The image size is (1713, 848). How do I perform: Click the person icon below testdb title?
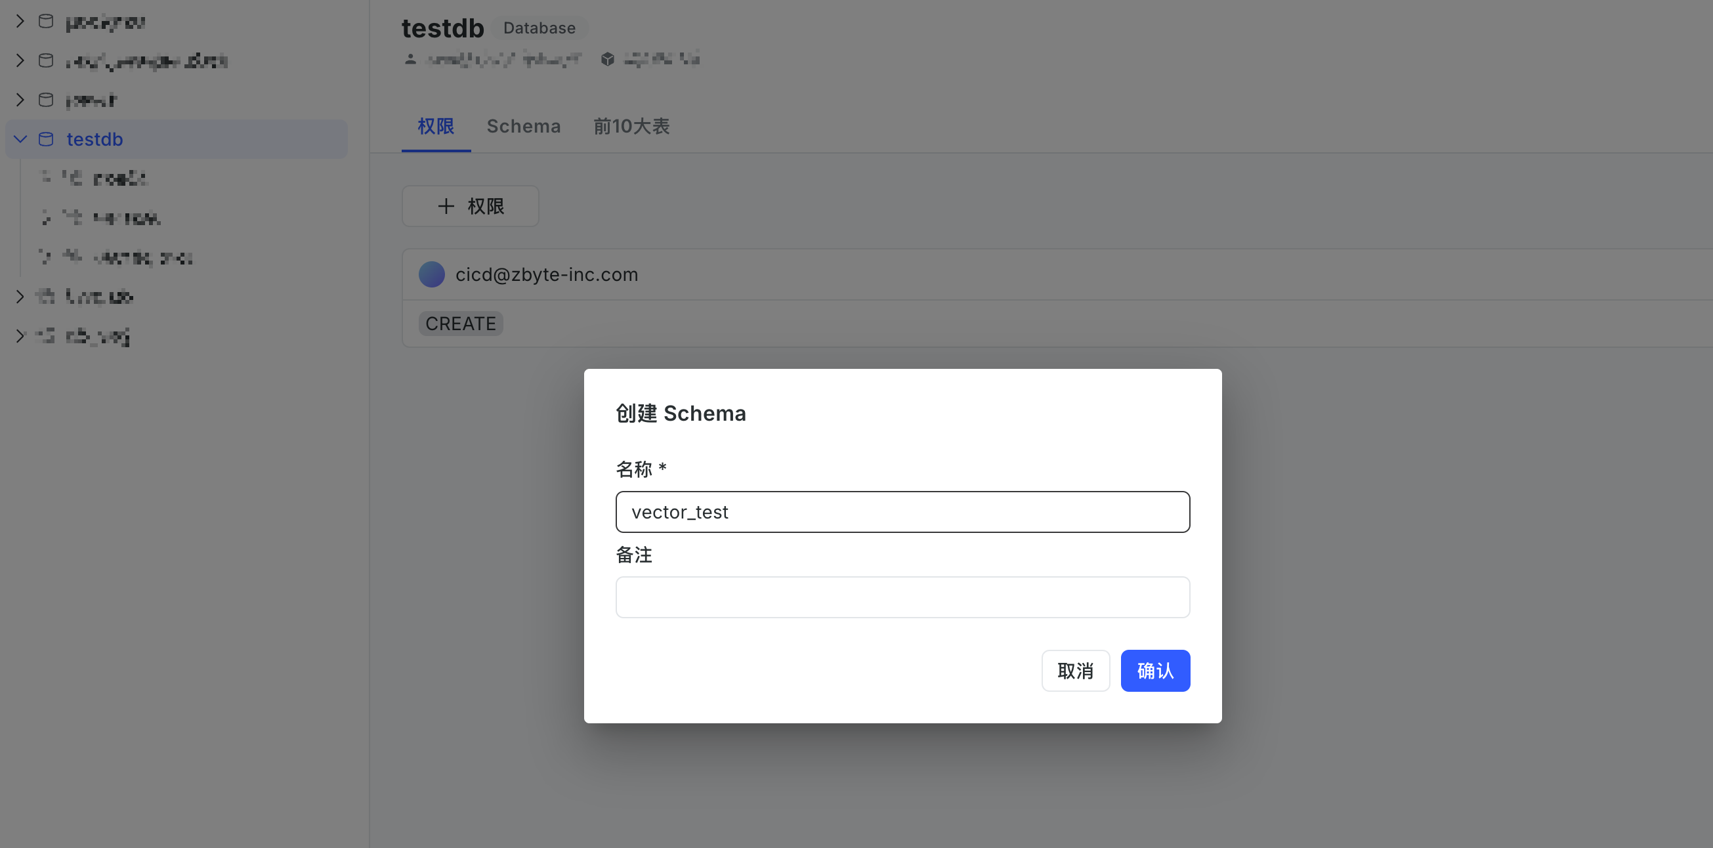click(410, 59)
